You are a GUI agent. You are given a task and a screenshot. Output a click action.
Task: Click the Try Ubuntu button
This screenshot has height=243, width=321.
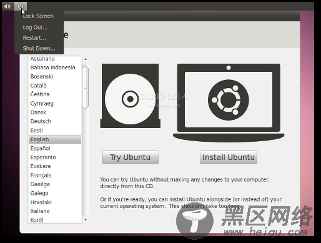(130, 157)
